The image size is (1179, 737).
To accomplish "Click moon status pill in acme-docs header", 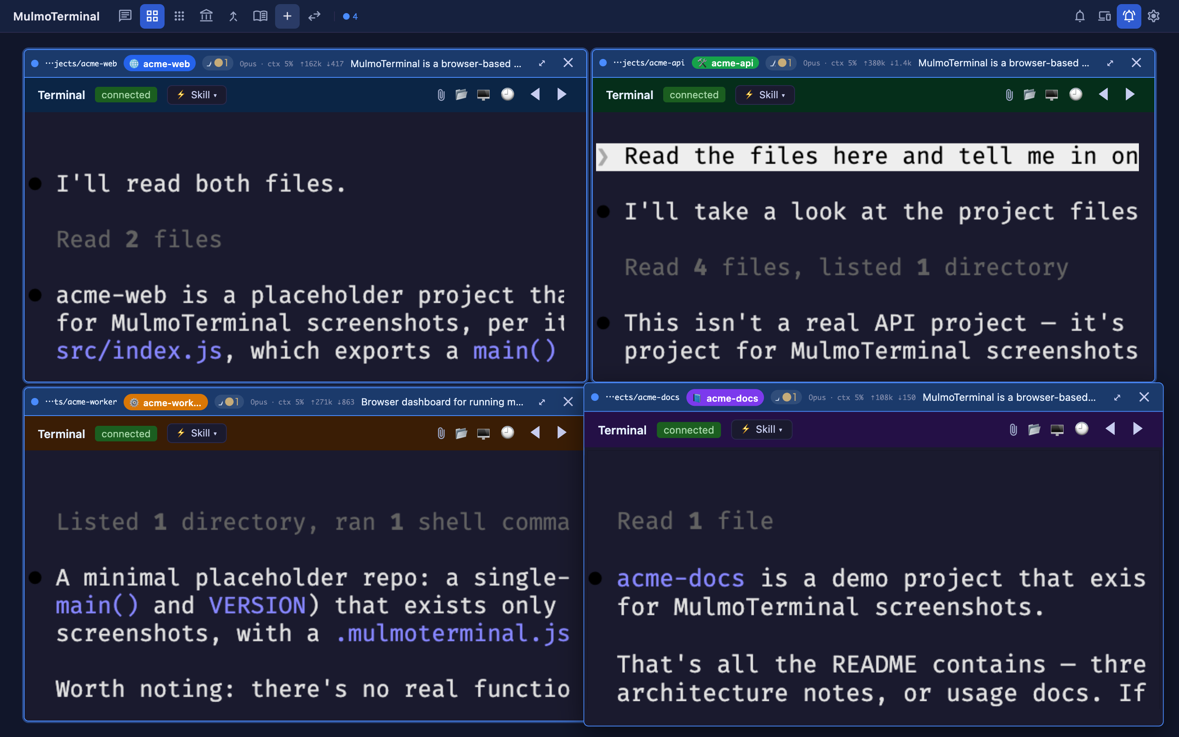I will (786, 398).
